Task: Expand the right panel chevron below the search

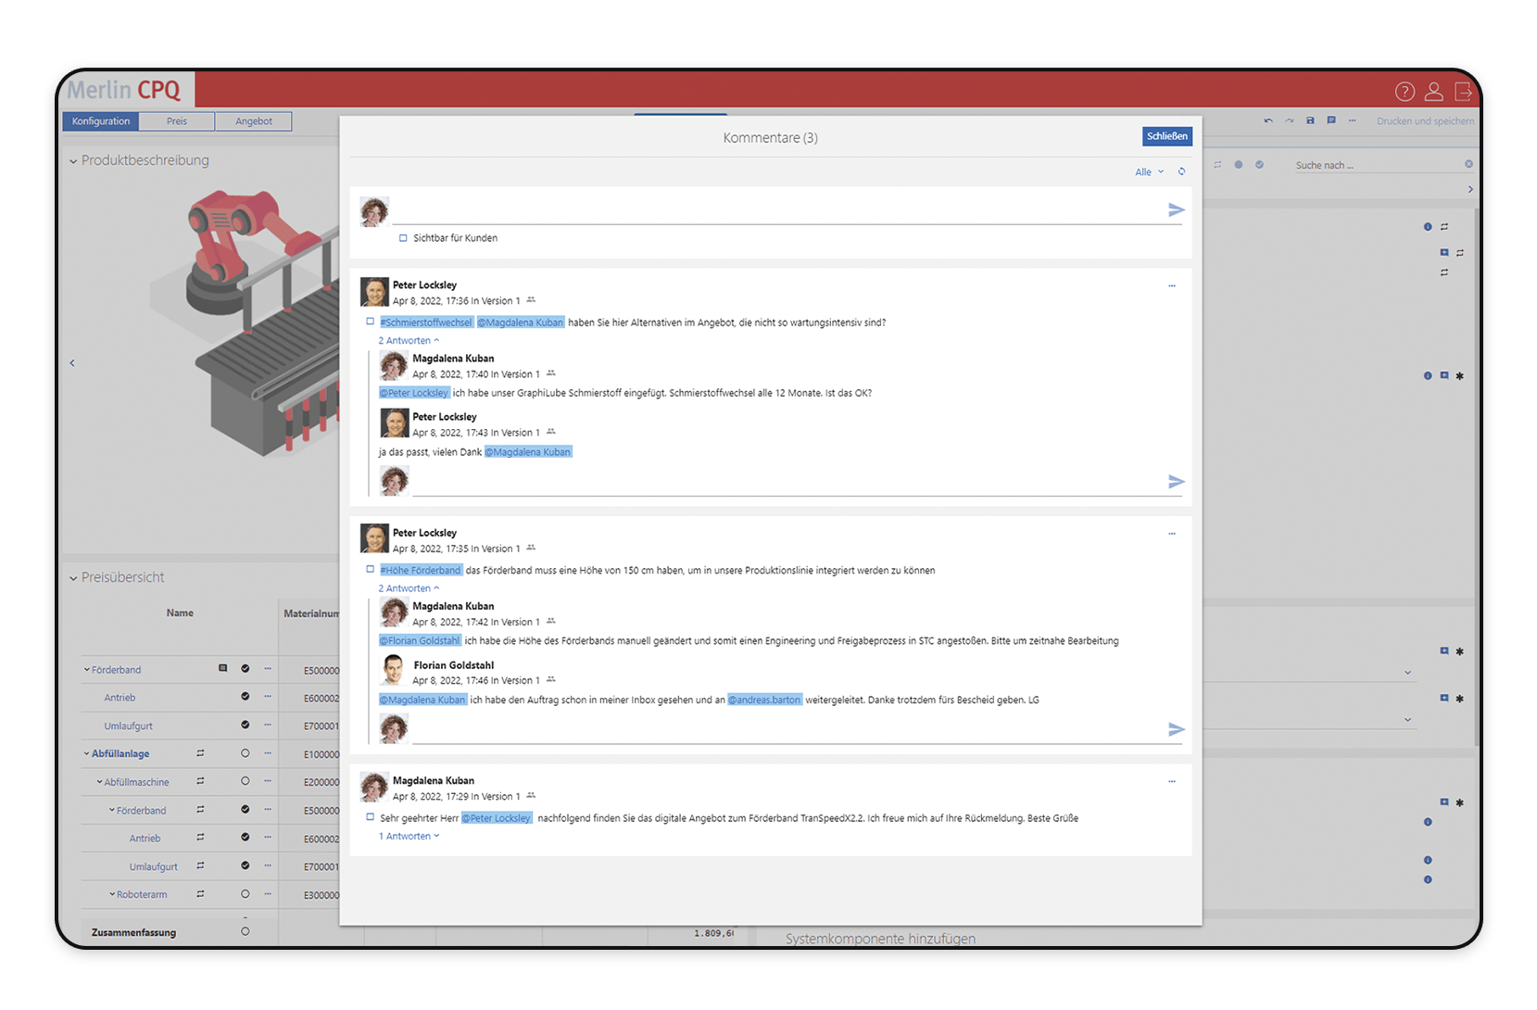Action: tap(1470, 189)
